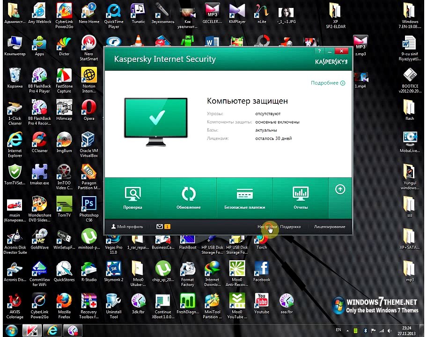The height and width of the screenshot is (337, 427).
Task: Select the Nero StartSmart desktop icon
Action: tap(89, 48)
